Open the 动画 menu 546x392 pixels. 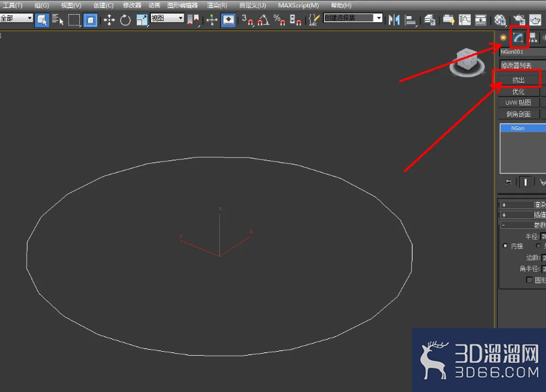[x=154, y=5]
